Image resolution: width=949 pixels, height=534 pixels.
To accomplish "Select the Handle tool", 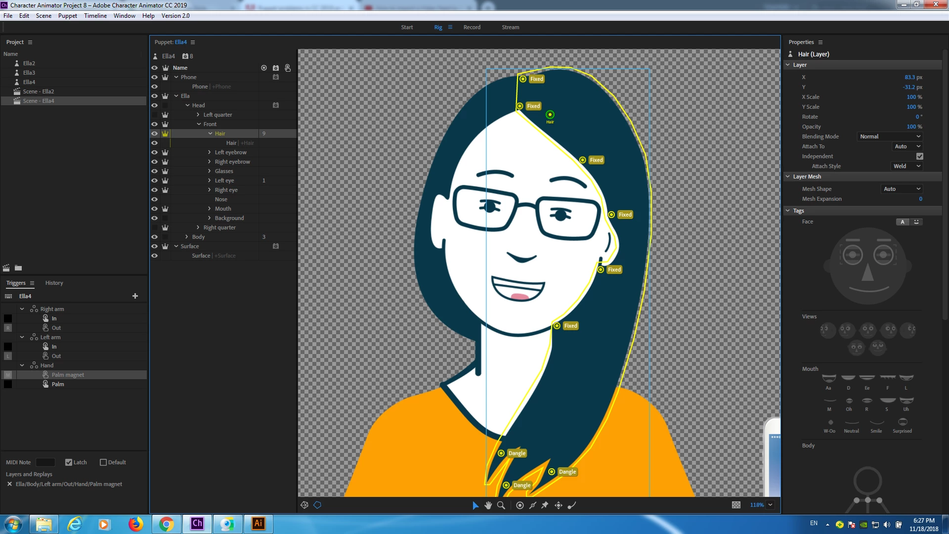I will pyautogui.click(x=520, y=505).
